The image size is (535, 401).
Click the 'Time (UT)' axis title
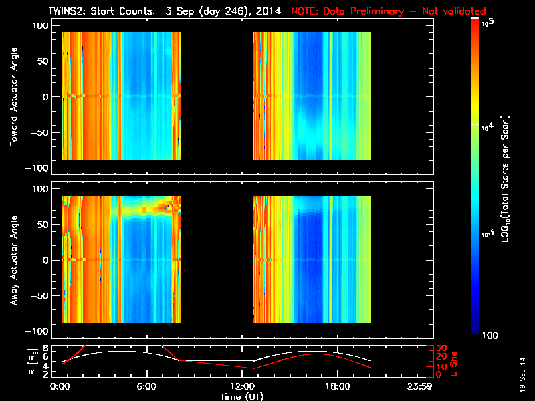pyautogui.click(x=242, y=396)
